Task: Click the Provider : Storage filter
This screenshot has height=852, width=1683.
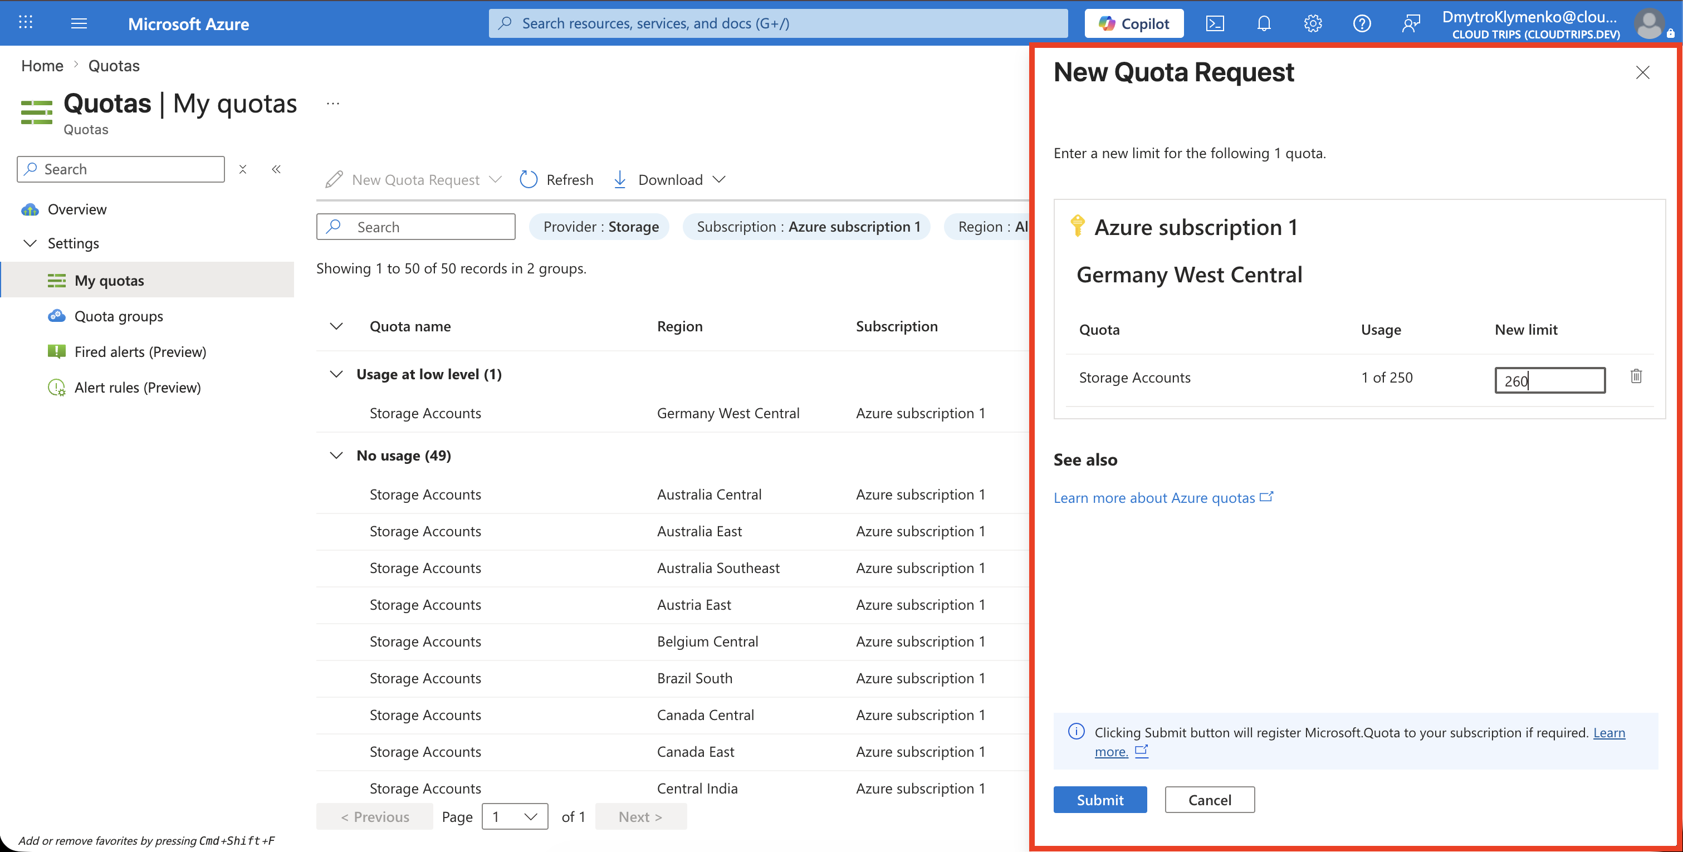Action: pyautogui.click(x=599, y=227)
